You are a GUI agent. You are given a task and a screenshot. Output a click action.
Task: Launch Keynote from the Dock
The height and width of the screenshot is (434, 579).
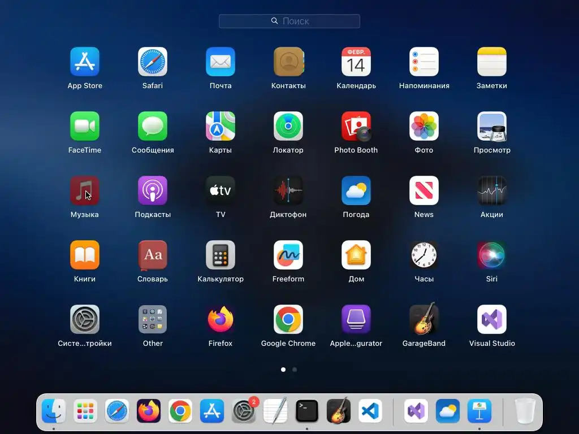[479, 411]
